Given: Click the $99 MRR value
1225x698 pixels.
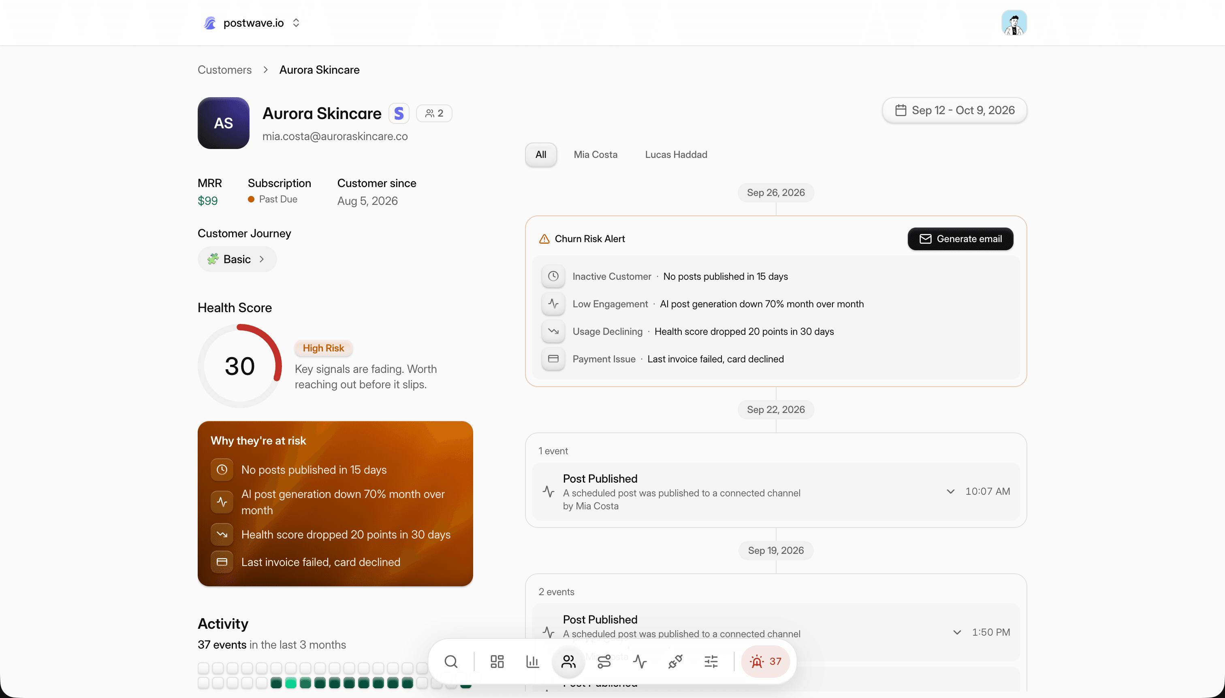Looking at the screenshot, I should [x=207, y=201].
